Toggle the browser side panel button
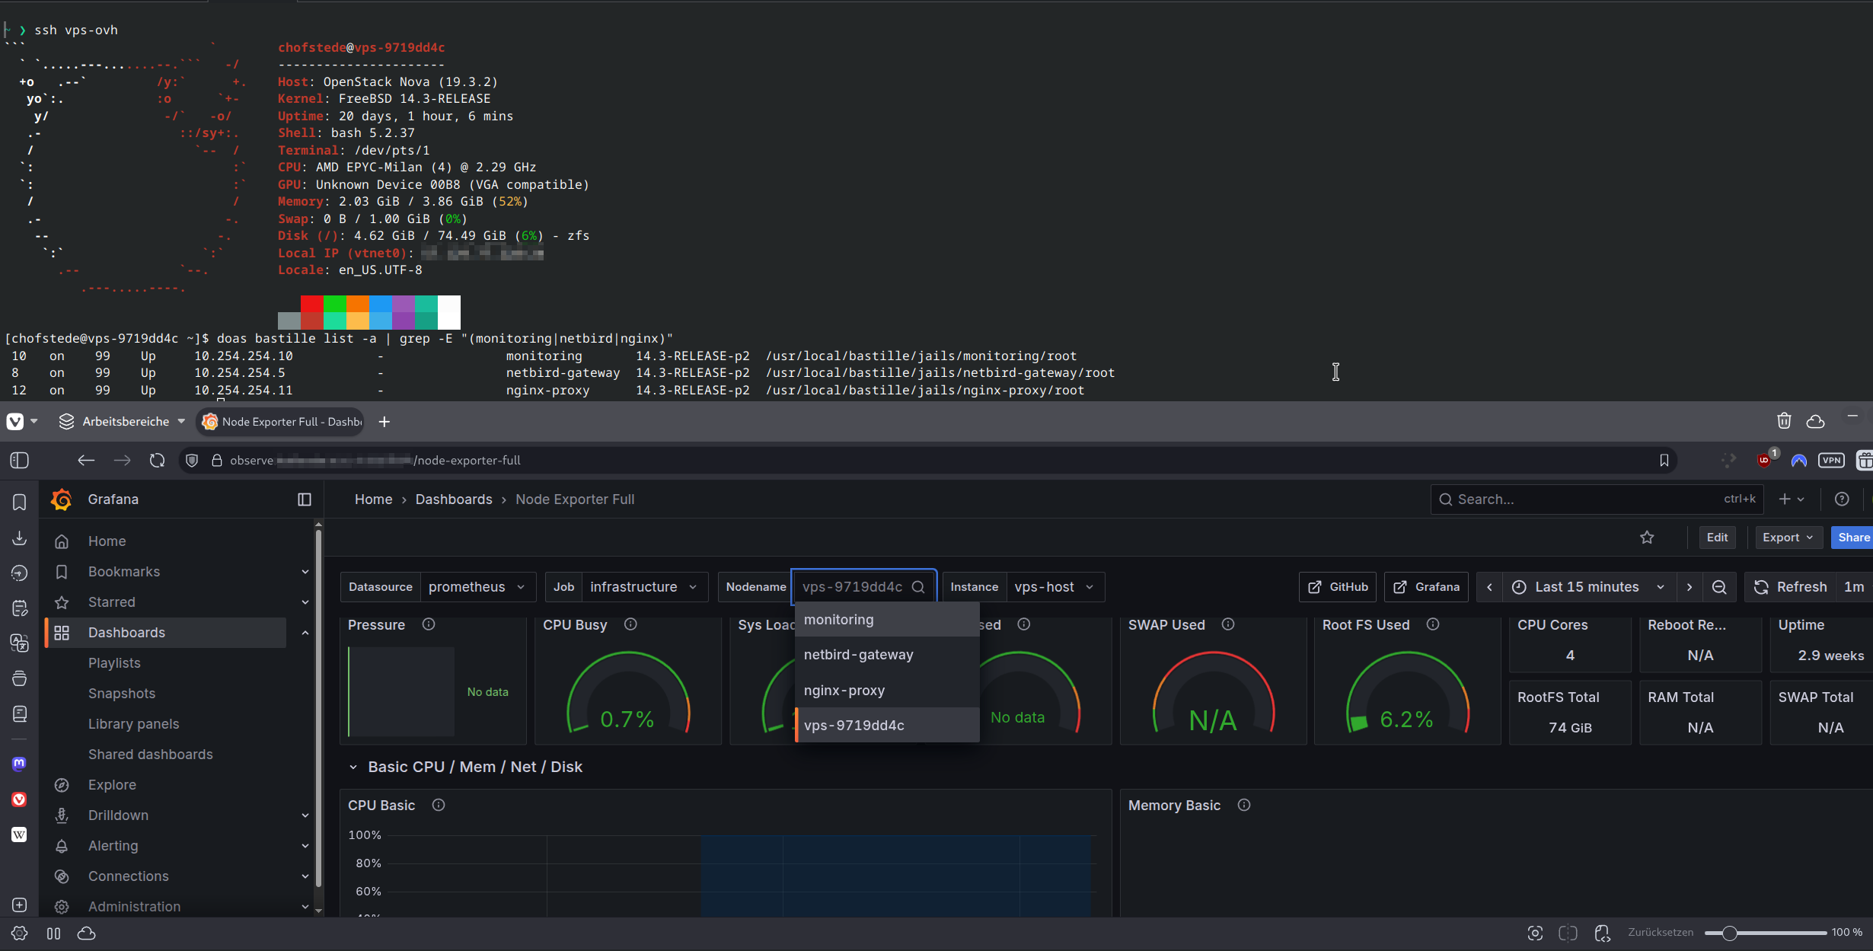Image resolution: width=1873 pixels, height=951 pixels. coord(20,461)
